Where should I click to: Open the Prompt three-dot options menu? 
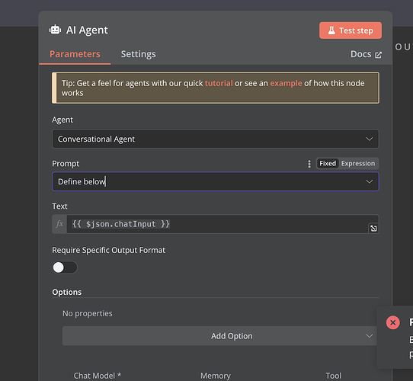309,164
